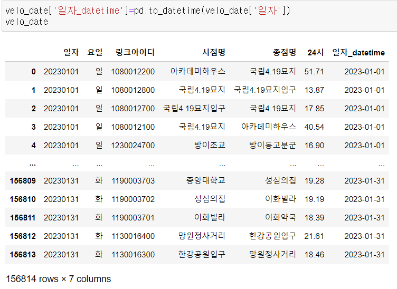Click 종점명 cell 국립4.19묘지입구 in row 1
This screenshot has width=397, height=289.
(265, 90)
